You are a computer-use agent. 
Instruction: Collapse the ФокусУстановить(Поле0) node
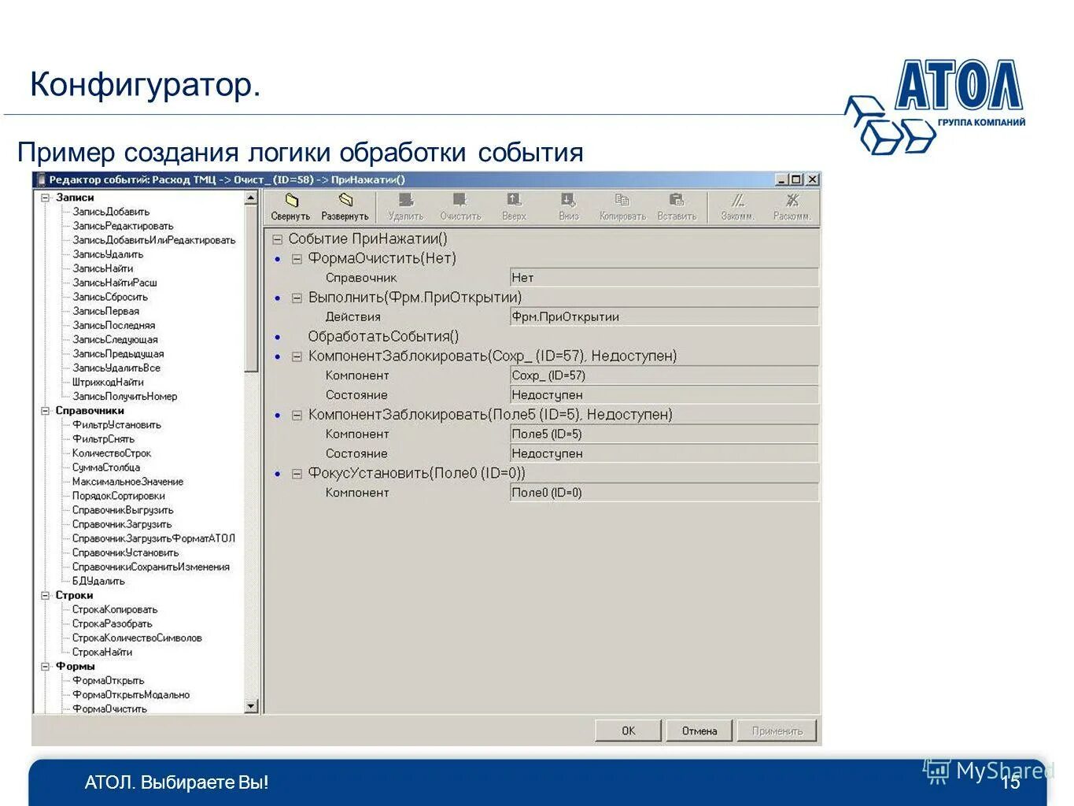click(297, 474)
